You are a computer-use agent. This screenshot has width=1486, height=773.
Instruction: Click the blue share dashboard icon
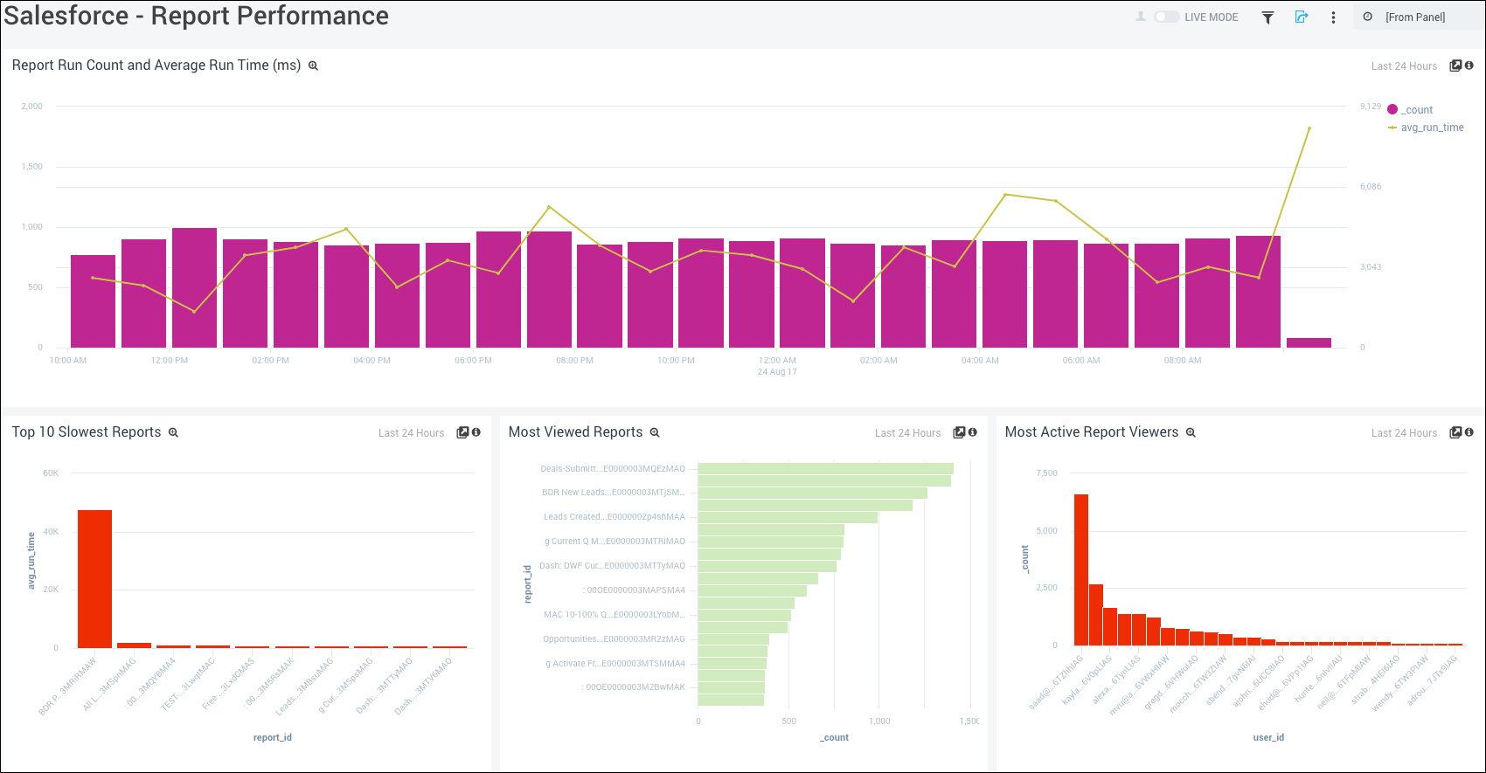pyautogui.click(x=1302, y=17)
